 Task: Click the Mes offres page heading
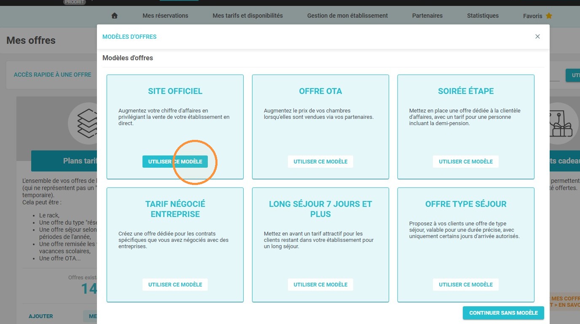click(31, 40)
